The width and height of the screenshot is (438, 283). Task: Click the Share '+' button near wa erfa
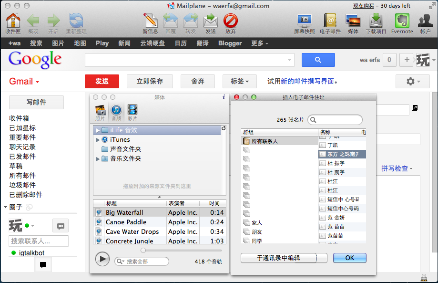[x=407, y=60]
